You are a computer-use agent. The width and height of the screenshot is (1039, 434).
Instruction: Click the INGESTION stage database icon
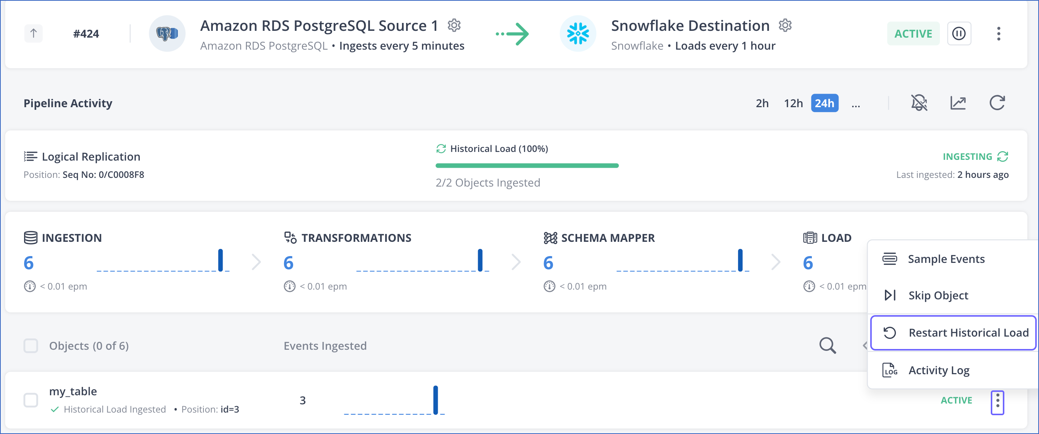[x=31, y=238]
